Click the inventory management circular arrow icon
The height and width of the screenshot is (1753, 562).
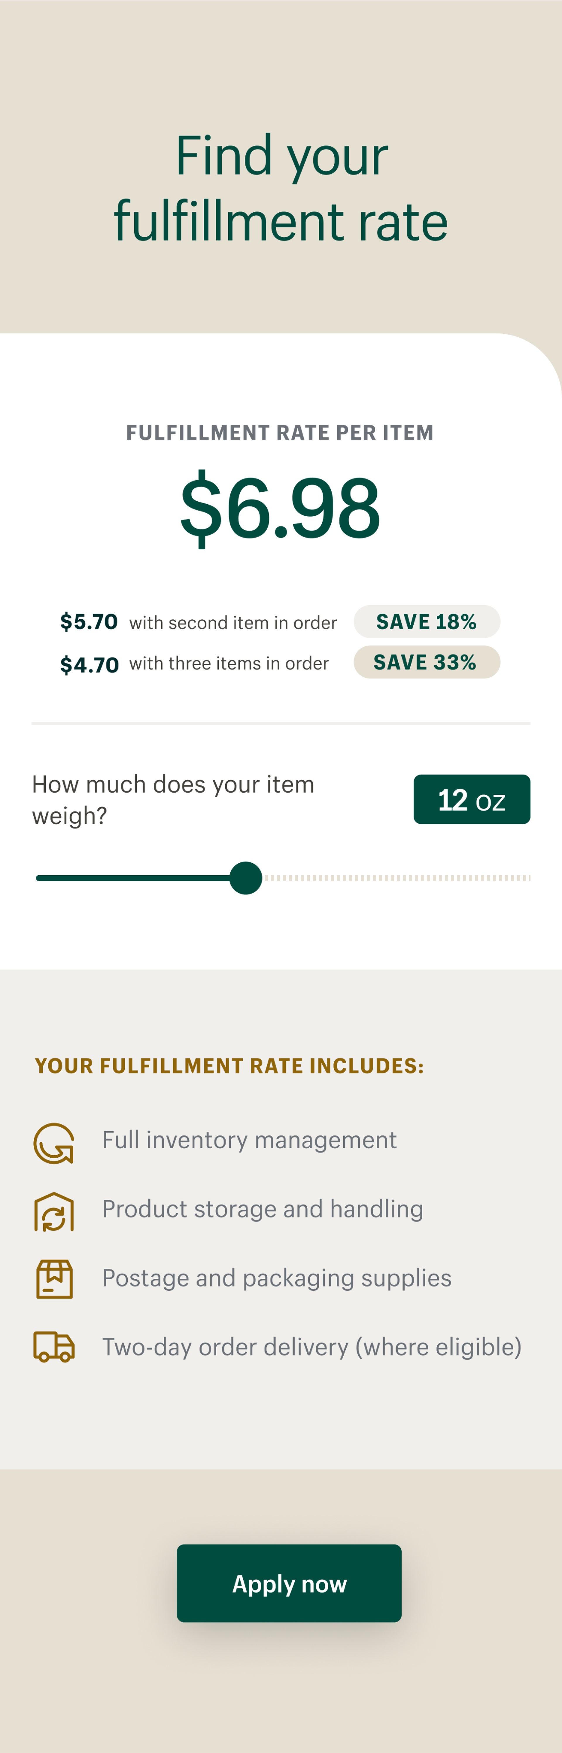click(54, 1143)
